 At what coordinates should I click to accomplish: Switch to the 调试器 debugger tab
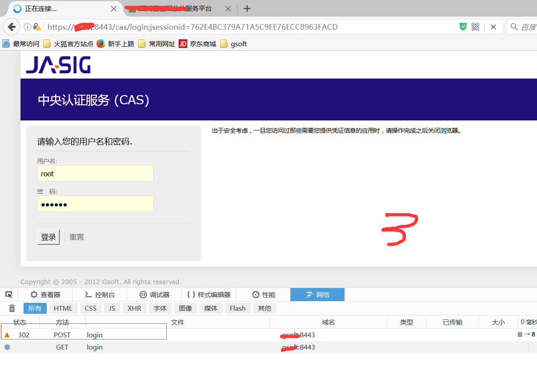tap(154, 295)
